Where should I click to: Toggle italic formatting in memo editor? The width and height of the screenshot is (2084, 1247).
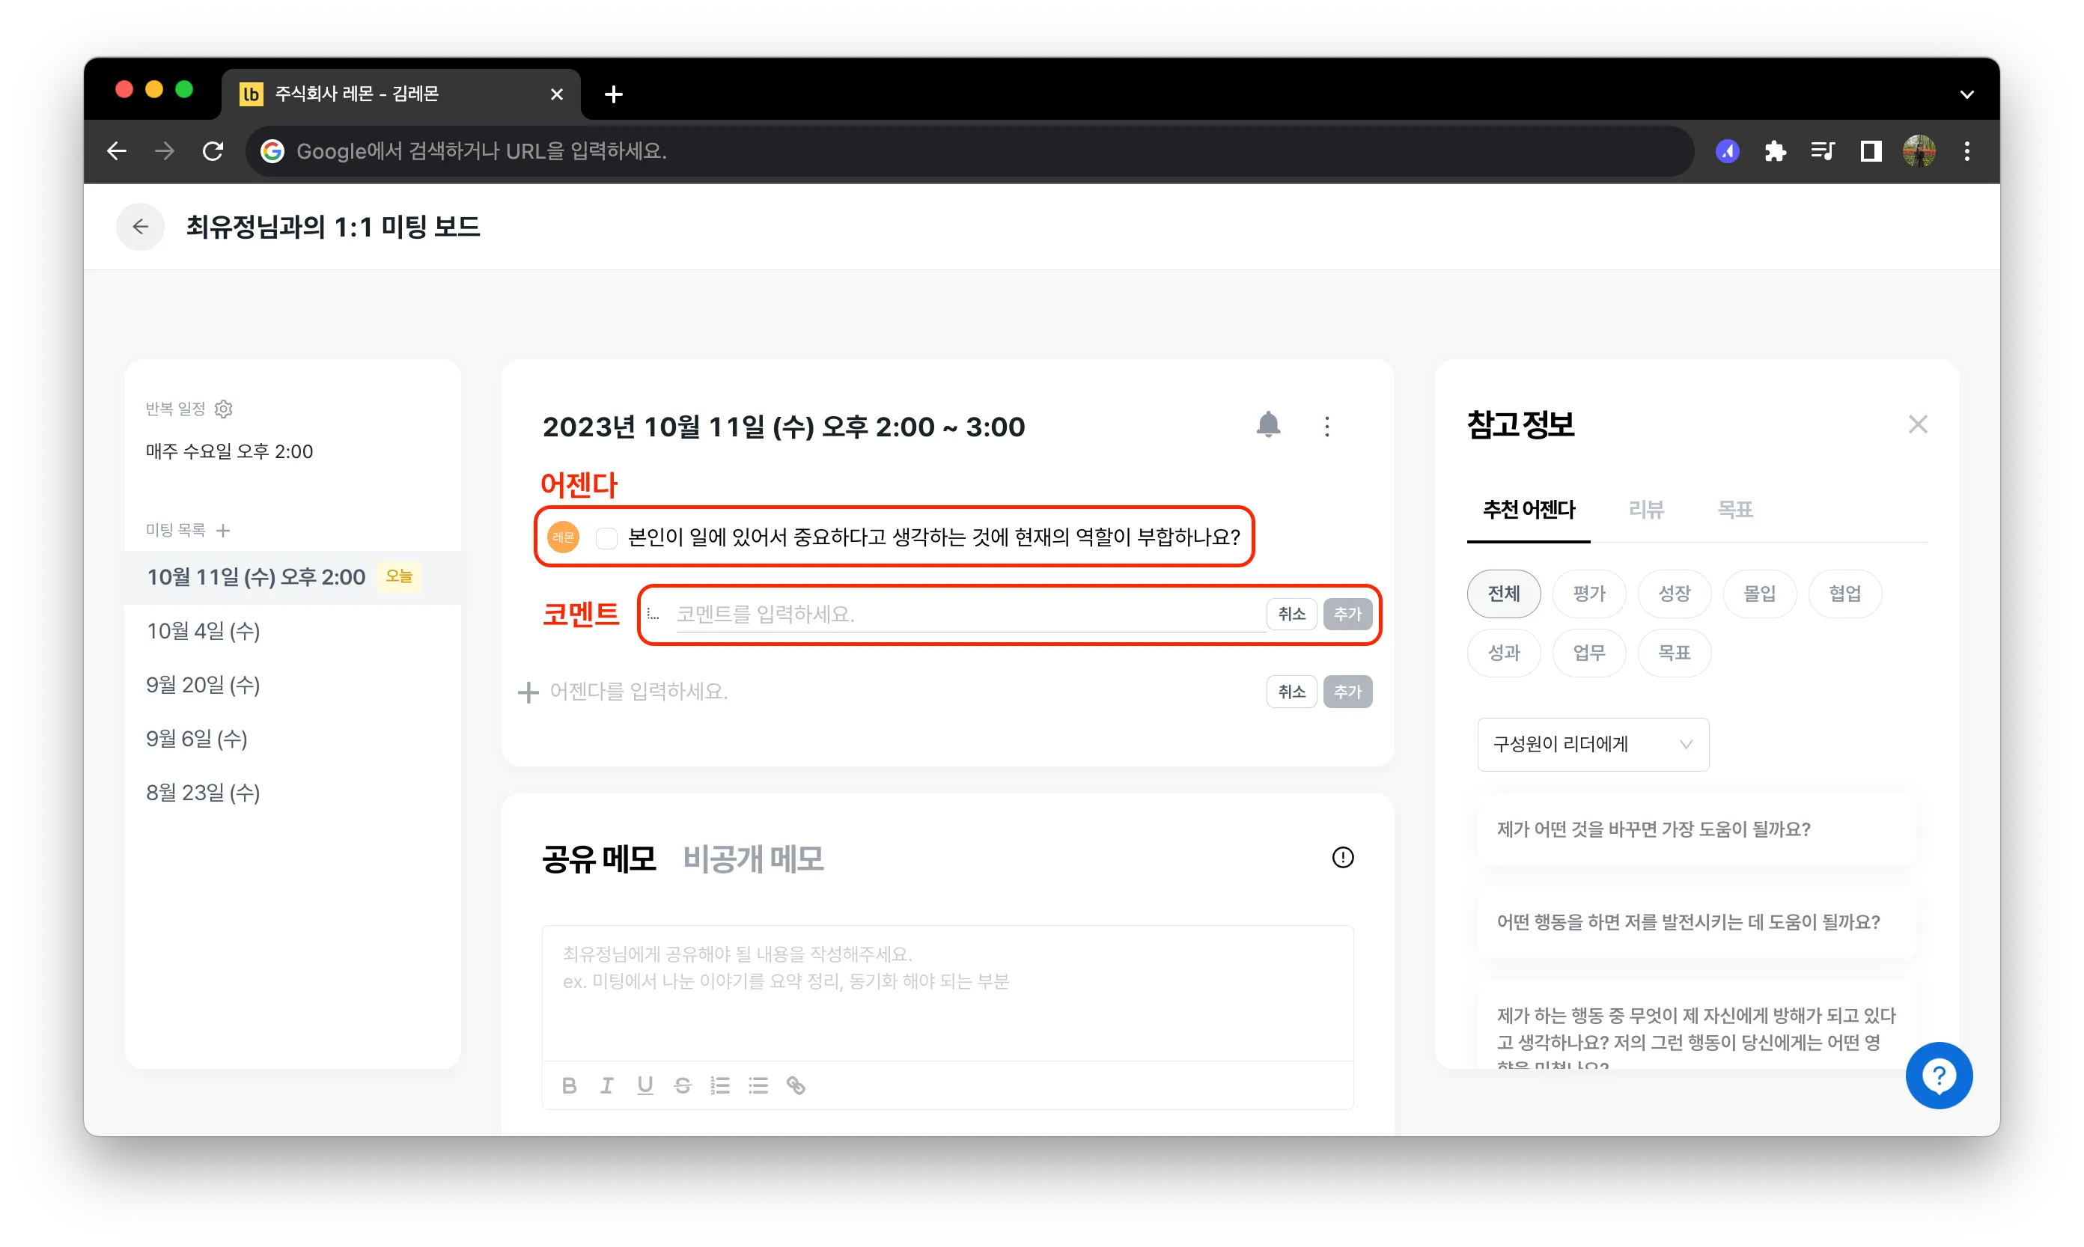pyautogui.click(x=607, y=1085)
